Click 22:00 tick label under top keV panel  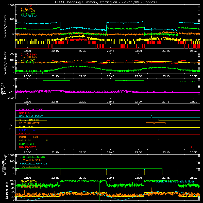(x=27, y=51)
